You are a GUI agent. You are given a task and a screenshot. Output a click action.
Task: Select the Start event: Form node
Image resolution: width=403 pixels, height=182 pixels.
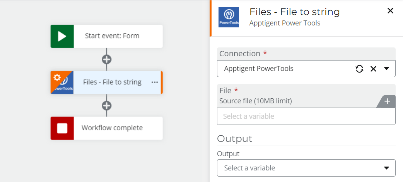(106, 36)
